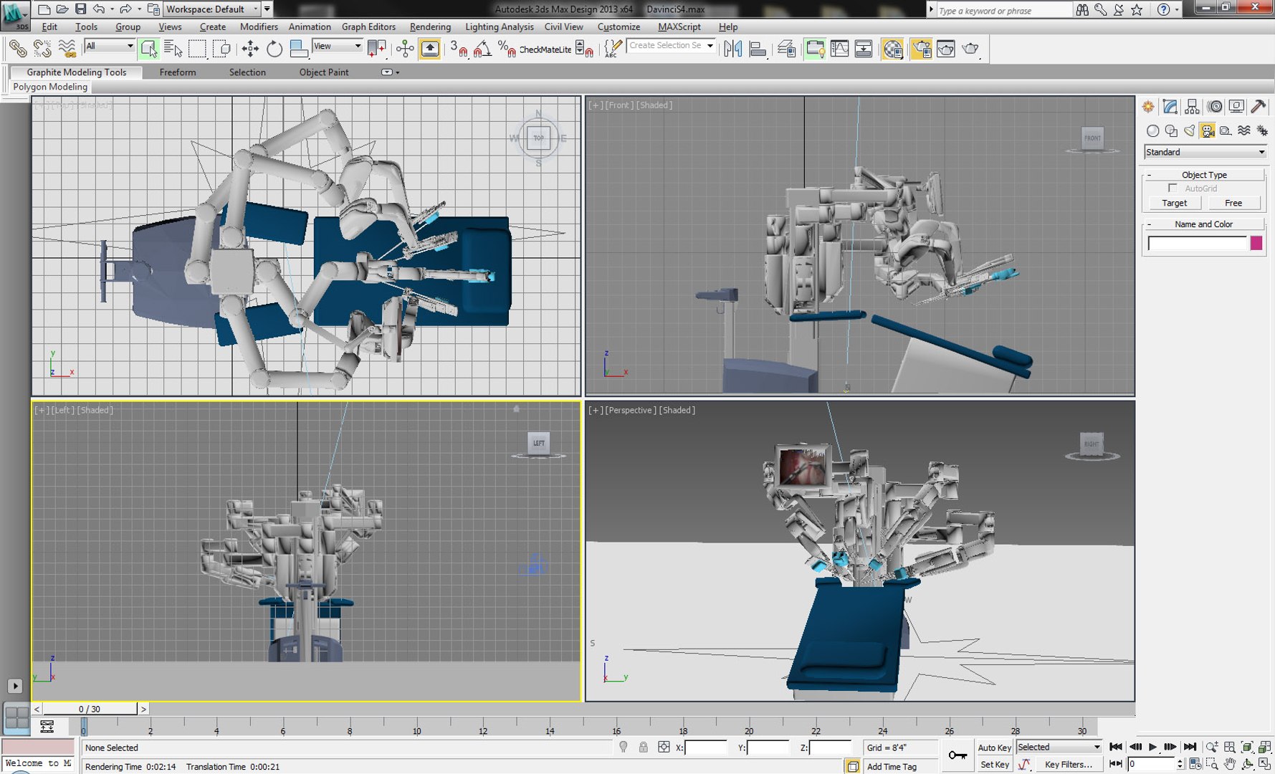Enable the AutoGrid checkbox
This screenshot has height=774, width=1275.
pos(1173,188)
